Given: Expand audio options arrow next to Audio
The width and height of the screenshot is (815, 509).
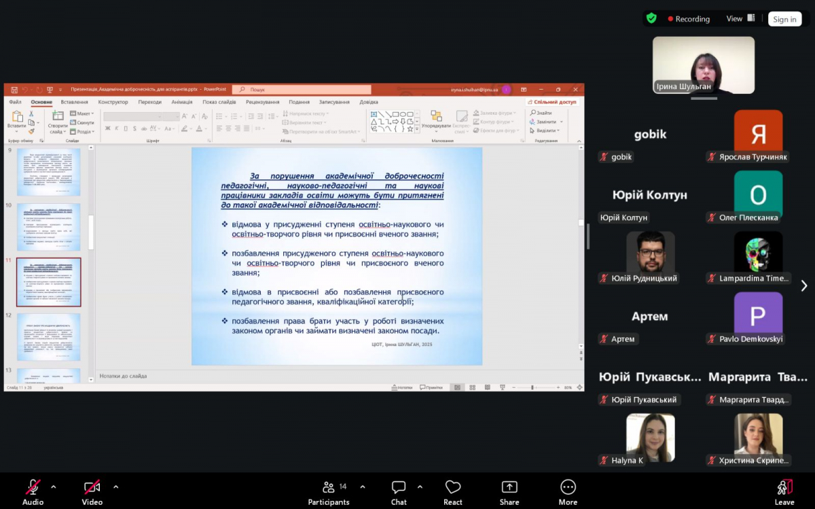Looking at the screenshot, I should pyautogui.click(x=54, y=487).
